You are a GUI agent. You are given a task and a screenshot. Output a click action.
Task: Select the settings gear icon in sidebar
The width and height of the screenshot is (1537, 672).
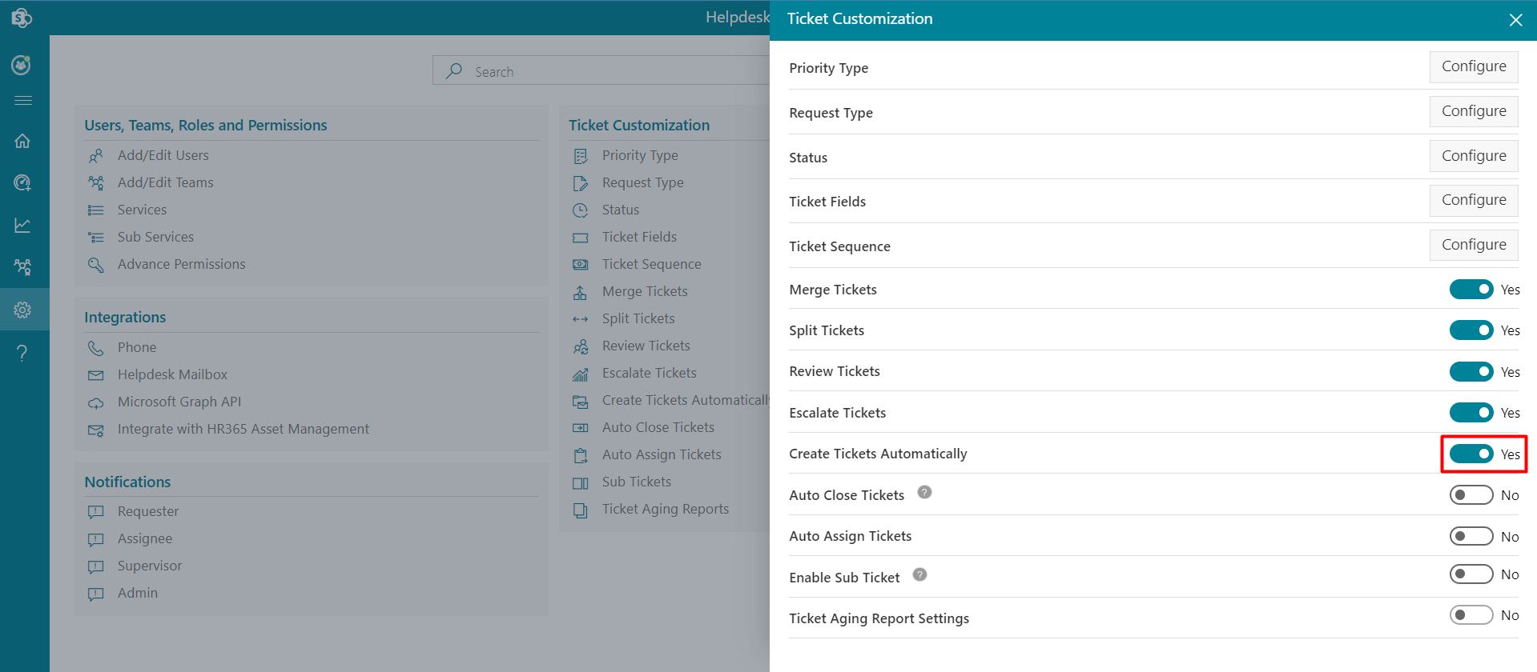pyautogui.click(x=22, y=310)
